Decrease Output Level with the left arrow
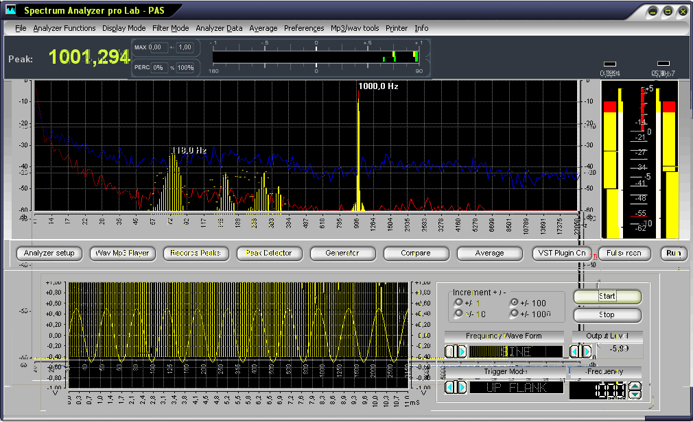Viewport: 693px width, 422px height. coord(574,351)
